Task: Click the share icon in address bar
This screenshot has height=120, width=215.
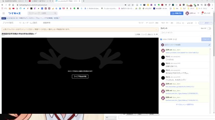Action: tap(129, 5)
